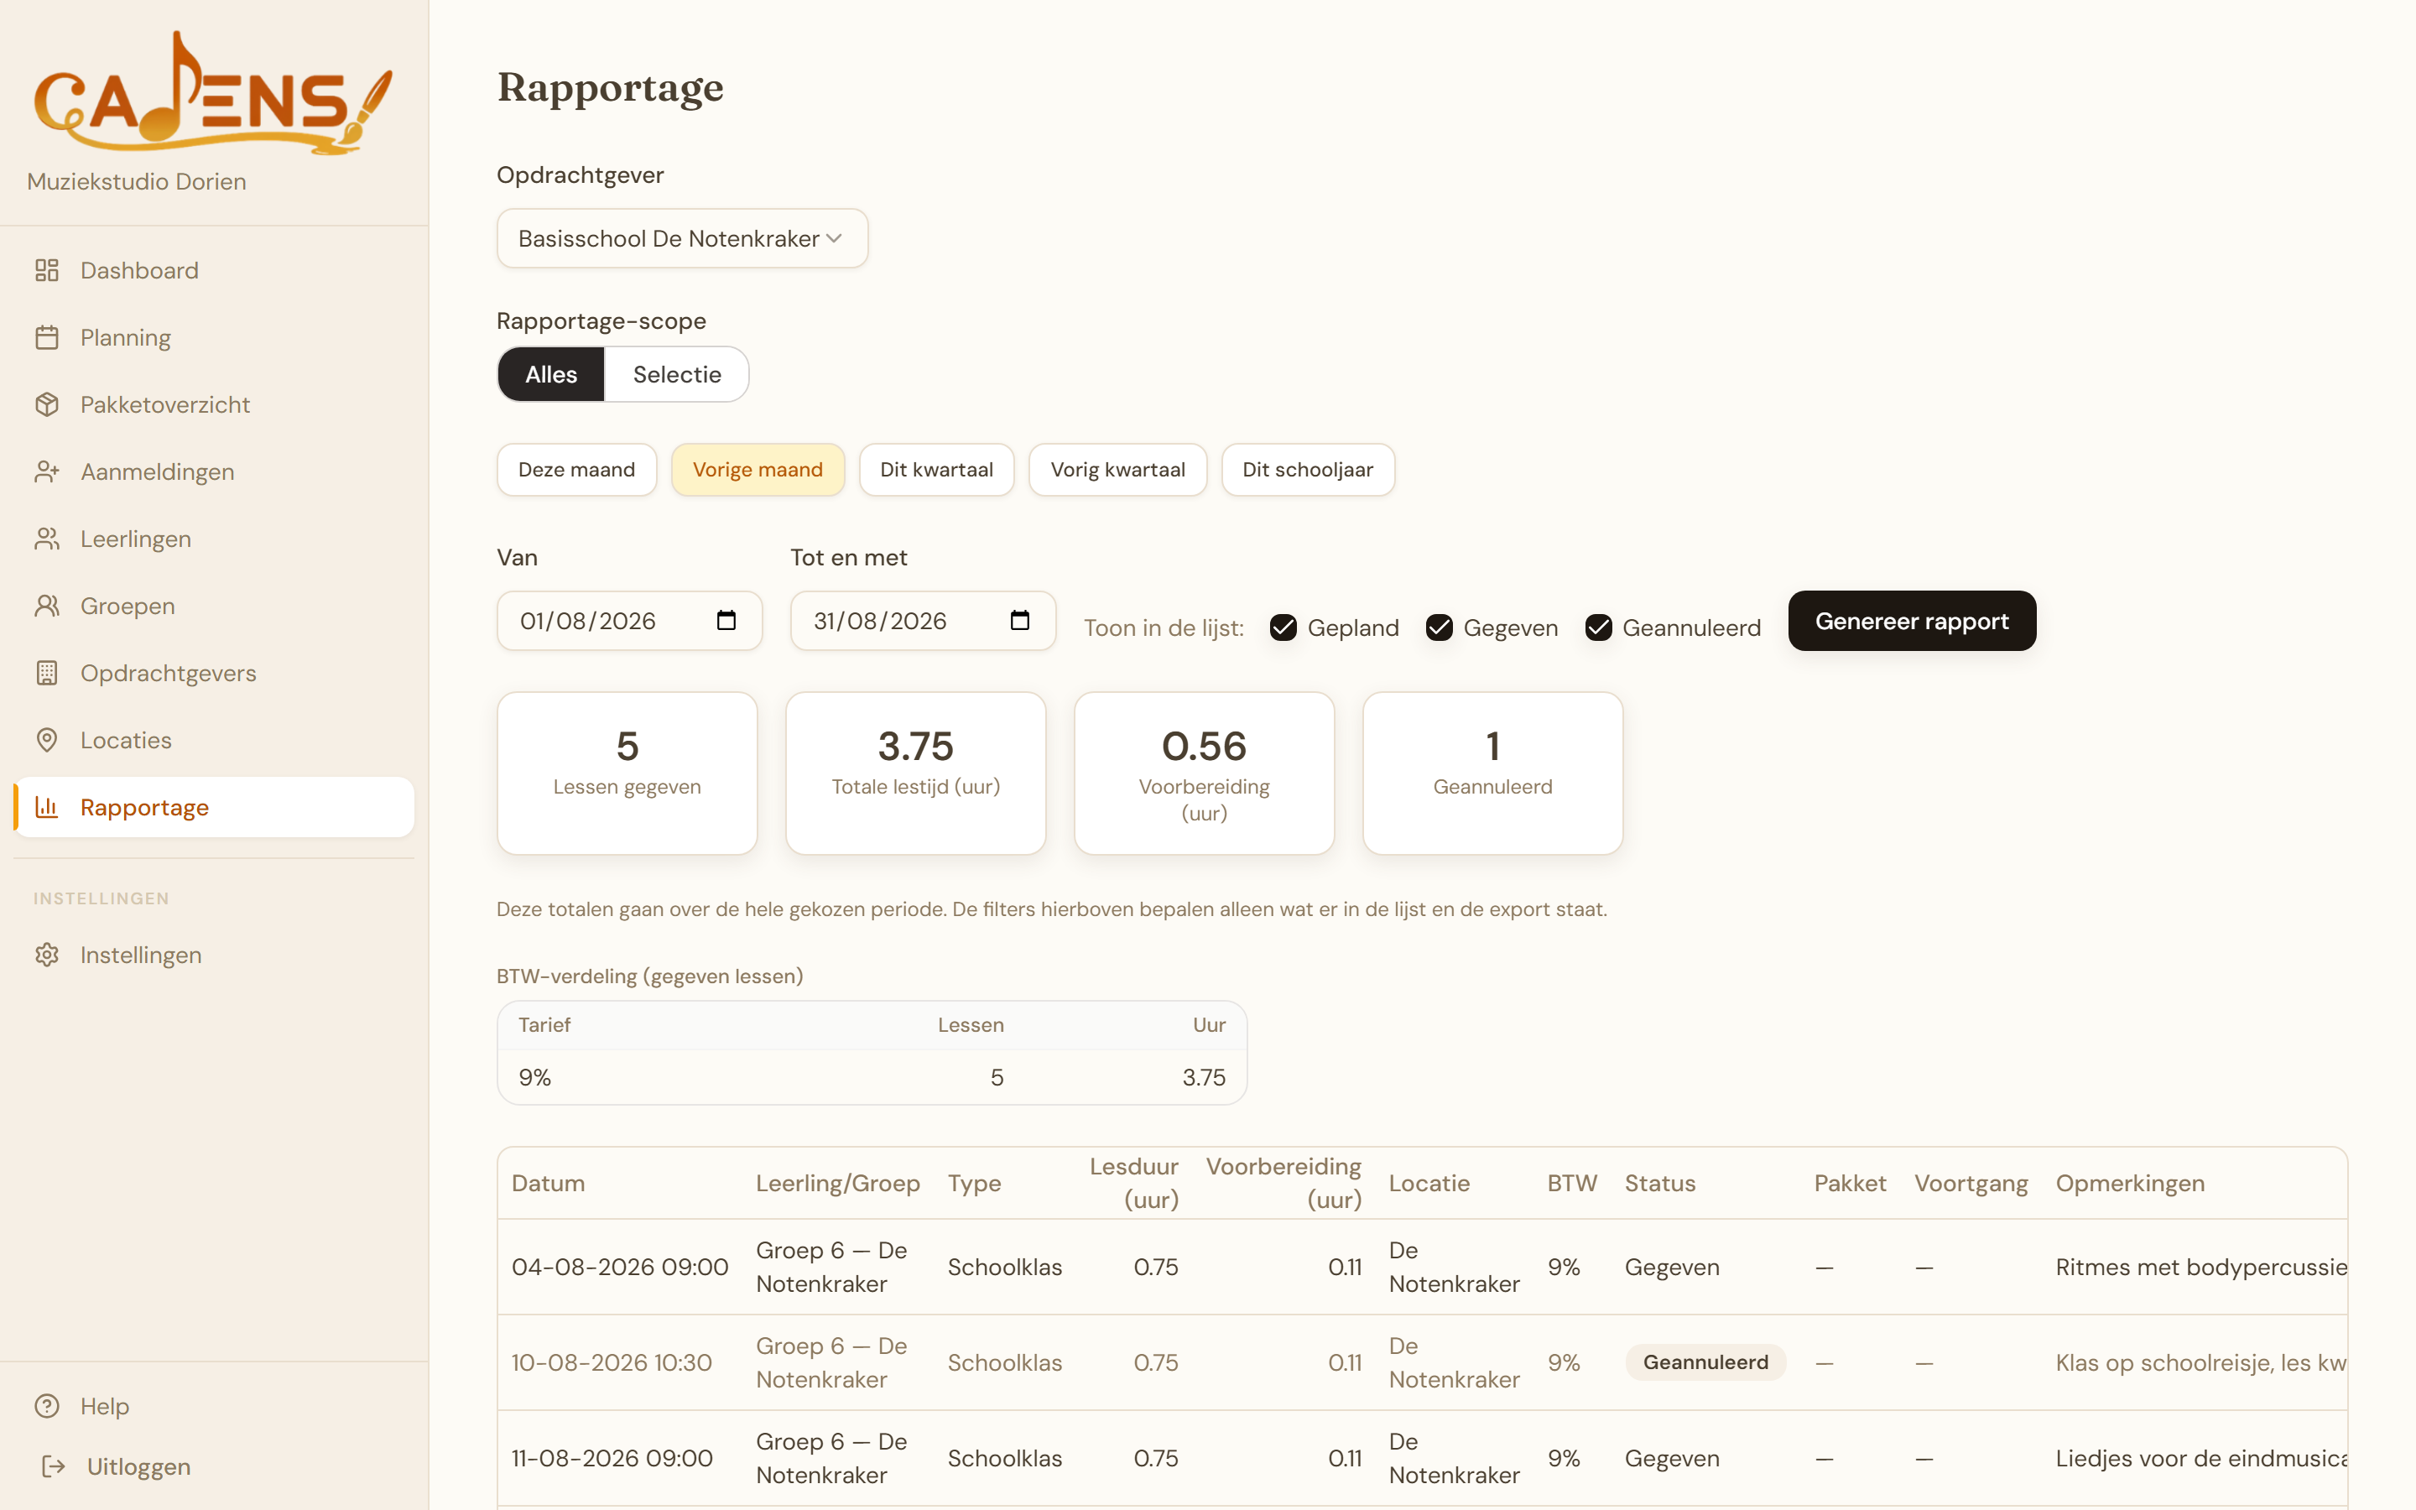The height and width of the screenshot is (1510, 2416).
Task: Open the Help question mark icon
Action: [47, 1406]
